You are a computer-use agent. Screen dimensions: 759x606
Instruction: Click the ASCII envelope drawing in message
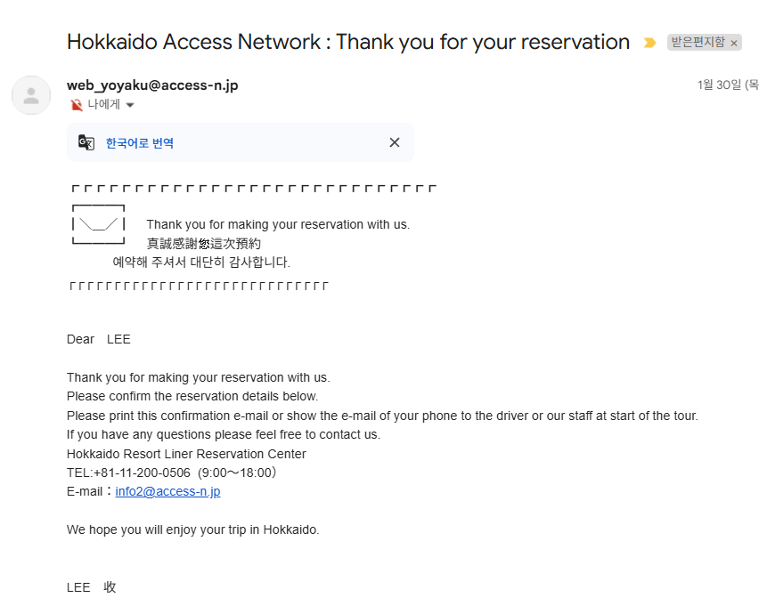tap(98, 224)
